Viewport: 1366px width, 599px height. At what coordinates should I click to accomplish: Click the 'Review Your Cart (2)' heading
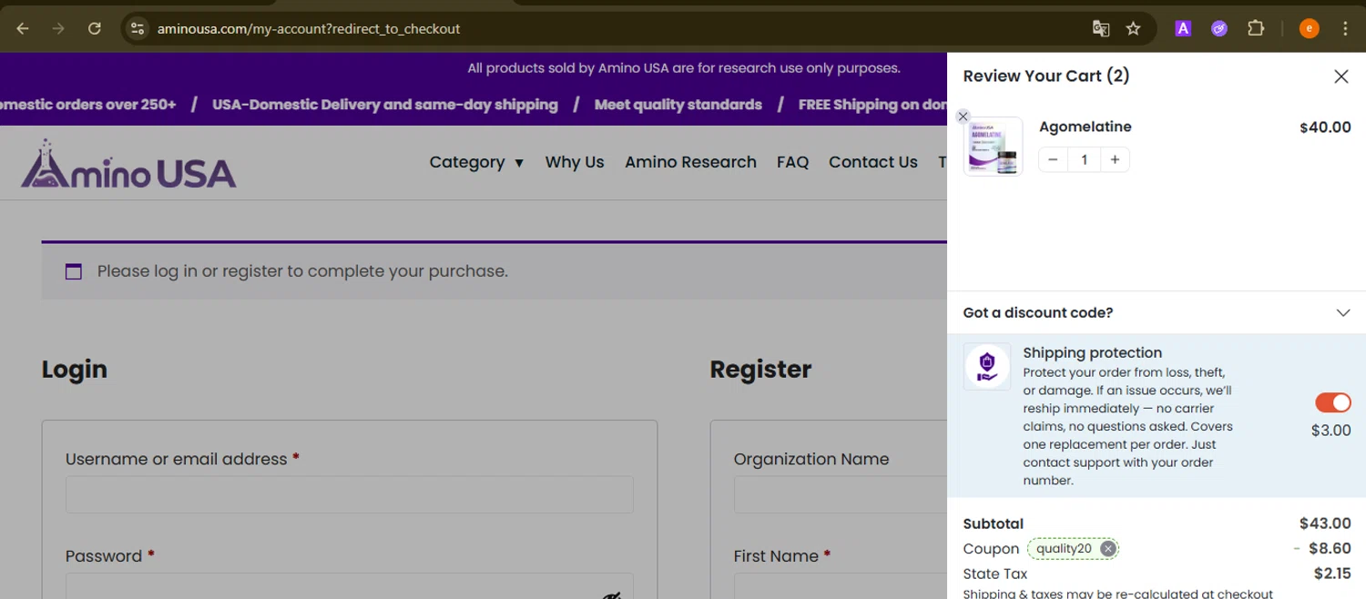point(1046,76)
